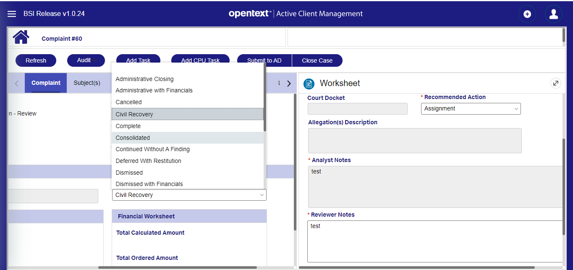Open the Recommended Action dropdown
573x270 pixels.
[471, 109]
